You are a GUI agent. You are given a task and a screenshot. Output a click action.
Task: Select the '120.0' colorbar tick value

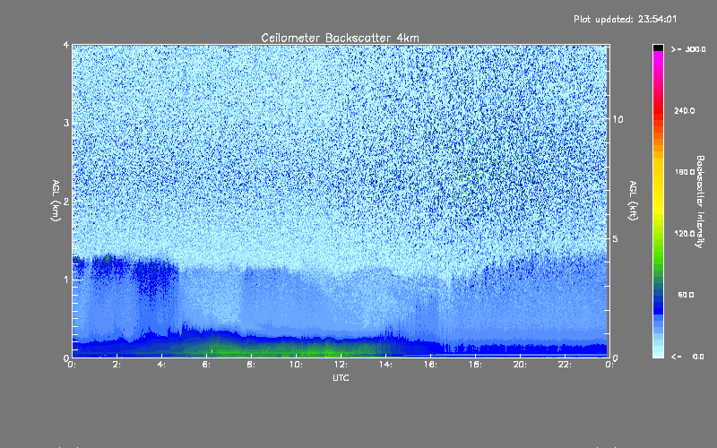685,233
